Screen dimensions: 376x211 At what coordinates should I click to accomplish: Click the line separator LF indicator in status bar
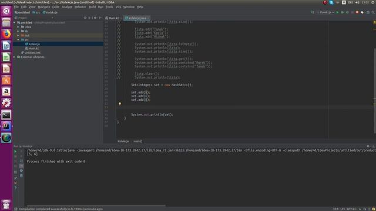(343, 209)
